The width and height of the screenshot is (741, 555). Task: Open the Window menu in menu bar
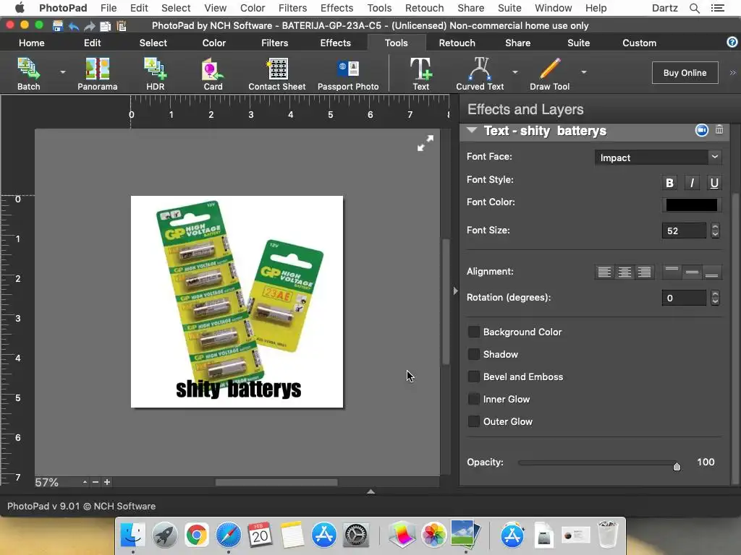click(553, 8)
